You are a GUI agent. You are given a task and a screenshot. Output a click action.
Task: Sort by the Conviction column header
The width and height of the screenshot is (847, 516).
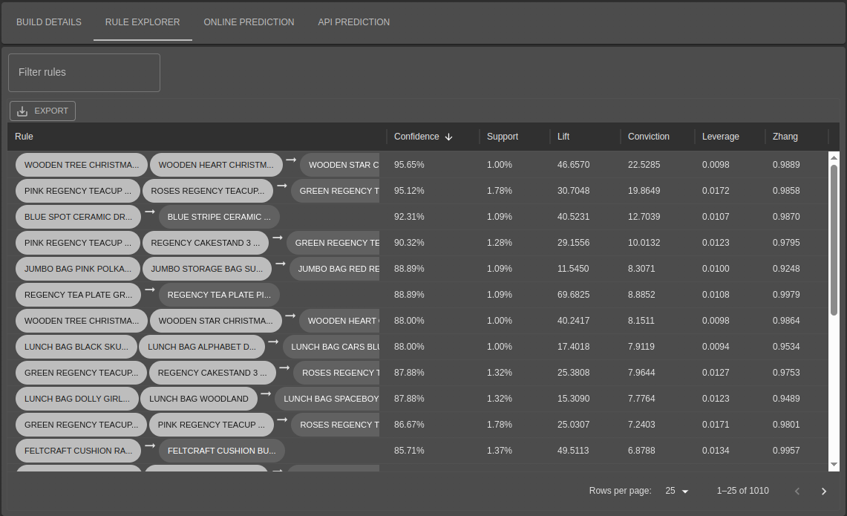(648, 137)
